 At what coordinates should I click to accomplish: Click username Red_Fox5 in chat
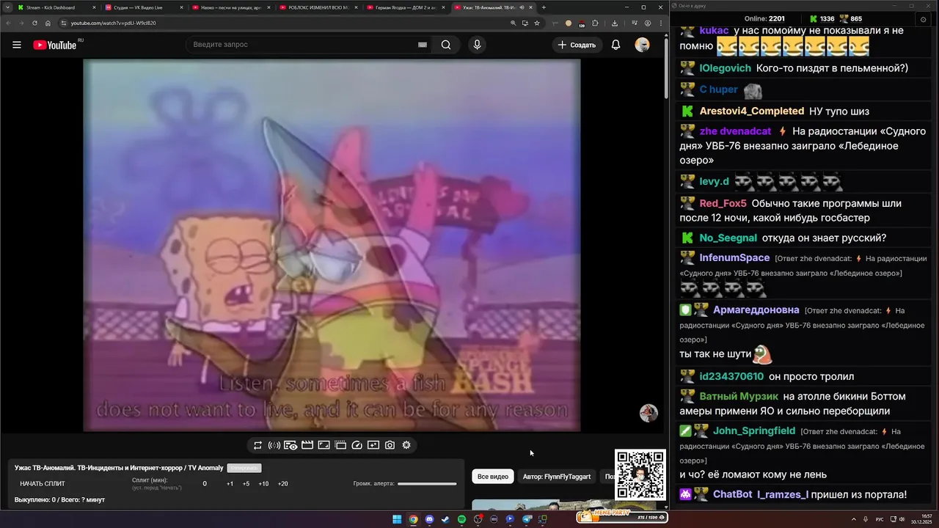[x=723, y=203]
